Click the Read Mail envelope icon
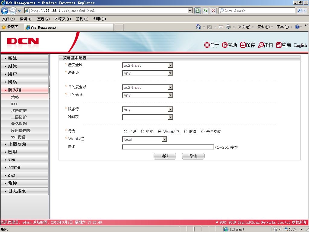This screenshot has width=309, height=232. (221, 27)
